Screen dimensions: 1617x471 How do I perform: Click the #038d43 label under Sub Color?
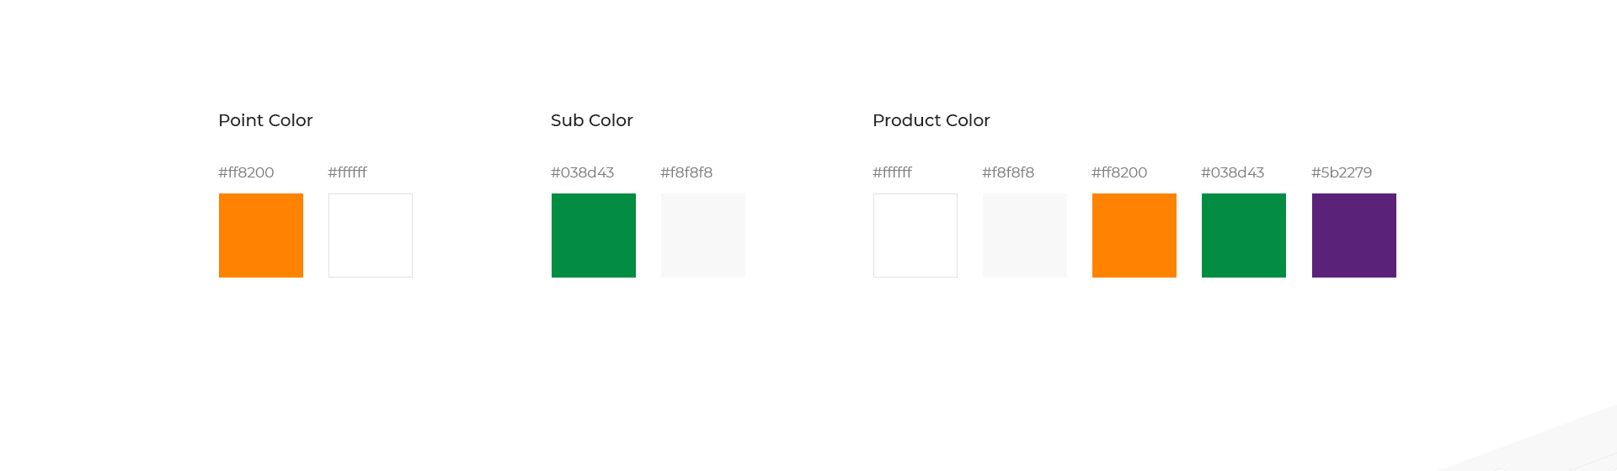coord(582,172)
